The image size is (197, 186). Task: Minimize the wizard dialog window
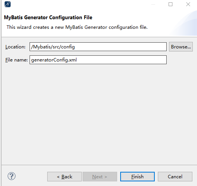coord(153,4)
